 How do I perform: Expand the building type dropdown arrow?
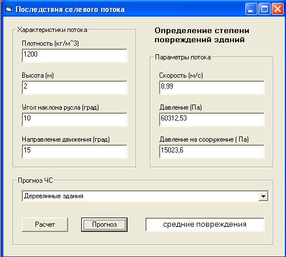click(x=263, y=196)
